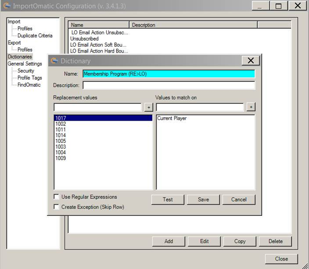Select Export node in the tree
Viewport: 309px width, 269px height.
point(14,43)
